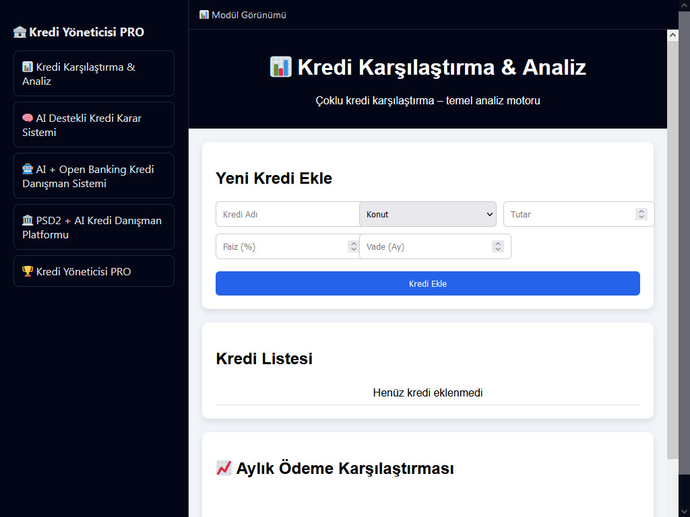
Task: Click the trend icon beside Aylık Ödeme Karşılaştırması
Action: (x=224, y=469)
